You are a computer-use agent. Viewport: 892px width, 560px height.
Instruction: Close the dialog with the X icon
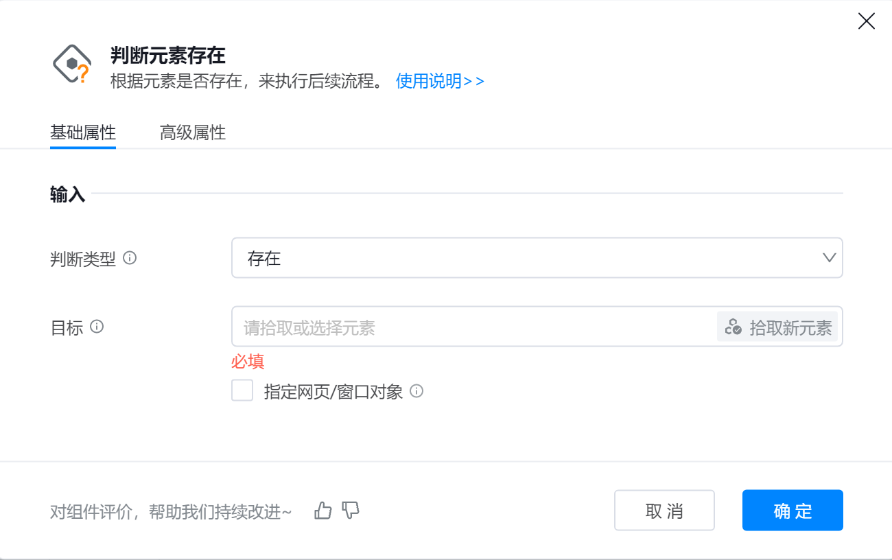(867, 21)
